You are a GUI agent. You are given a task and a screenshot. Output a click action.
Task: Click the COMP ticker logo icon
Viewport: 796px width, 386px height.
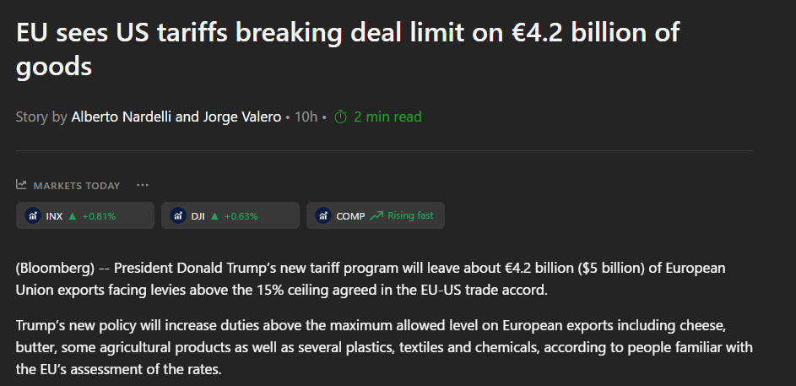coord(323,215)
